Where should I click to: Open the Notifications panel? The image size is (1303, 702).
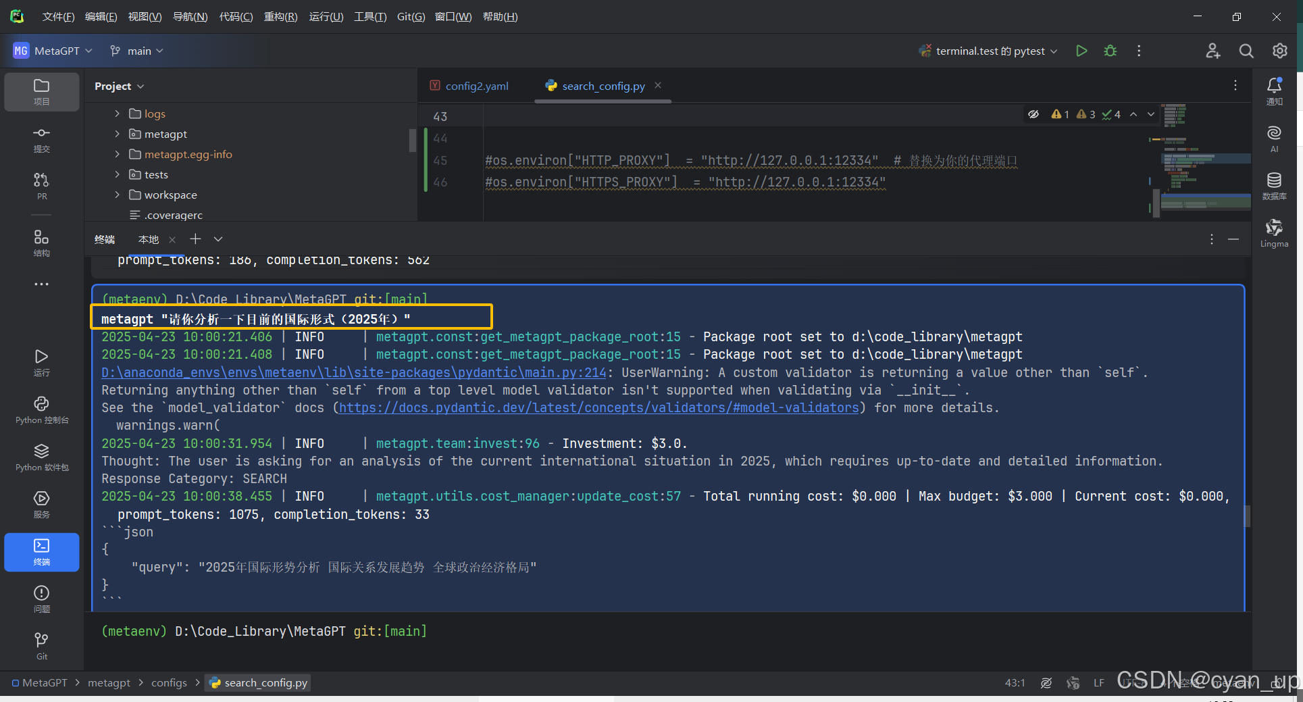1274,91
